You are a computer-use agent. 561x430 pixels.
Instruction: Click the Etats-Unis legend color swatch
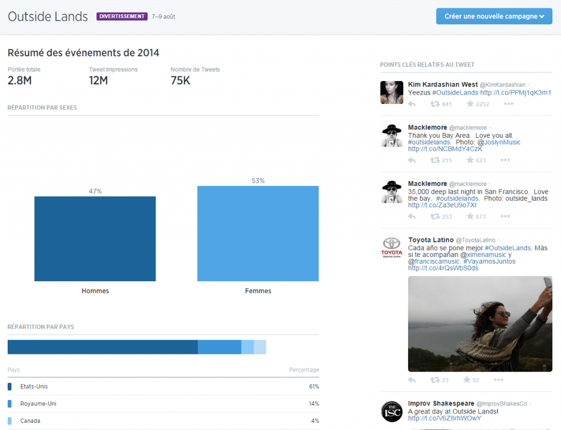[10, 386]
